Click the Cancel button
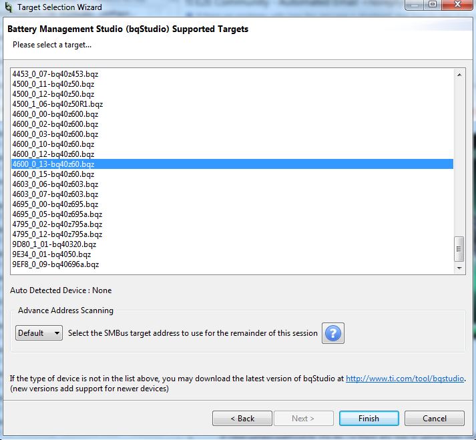476x440 pixels. point(435,419)
